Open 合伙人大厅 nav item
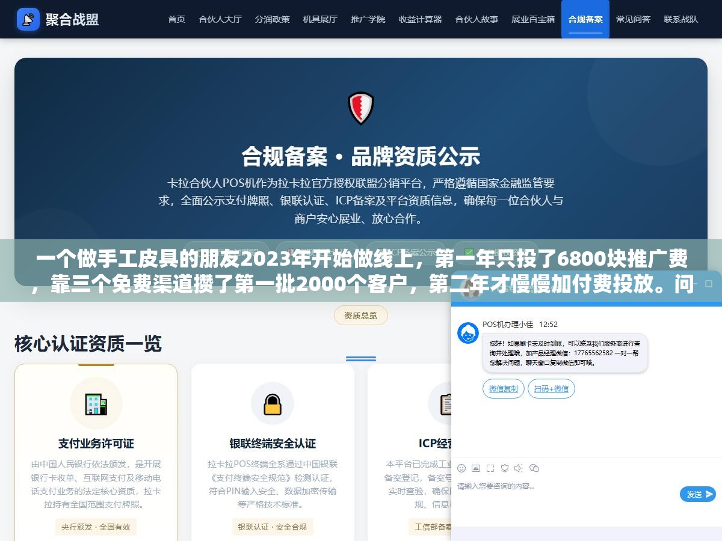Viewport: 722px width, 541px height. tap(220, 19)
